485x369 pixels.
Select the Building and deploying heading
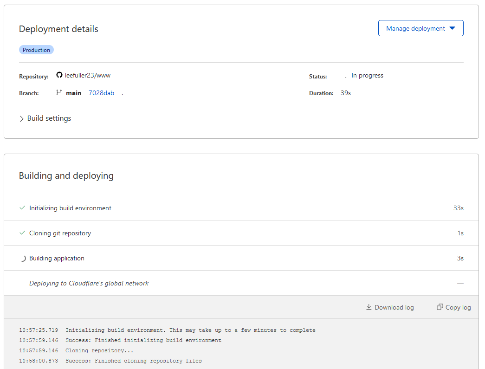pos(66,175)
